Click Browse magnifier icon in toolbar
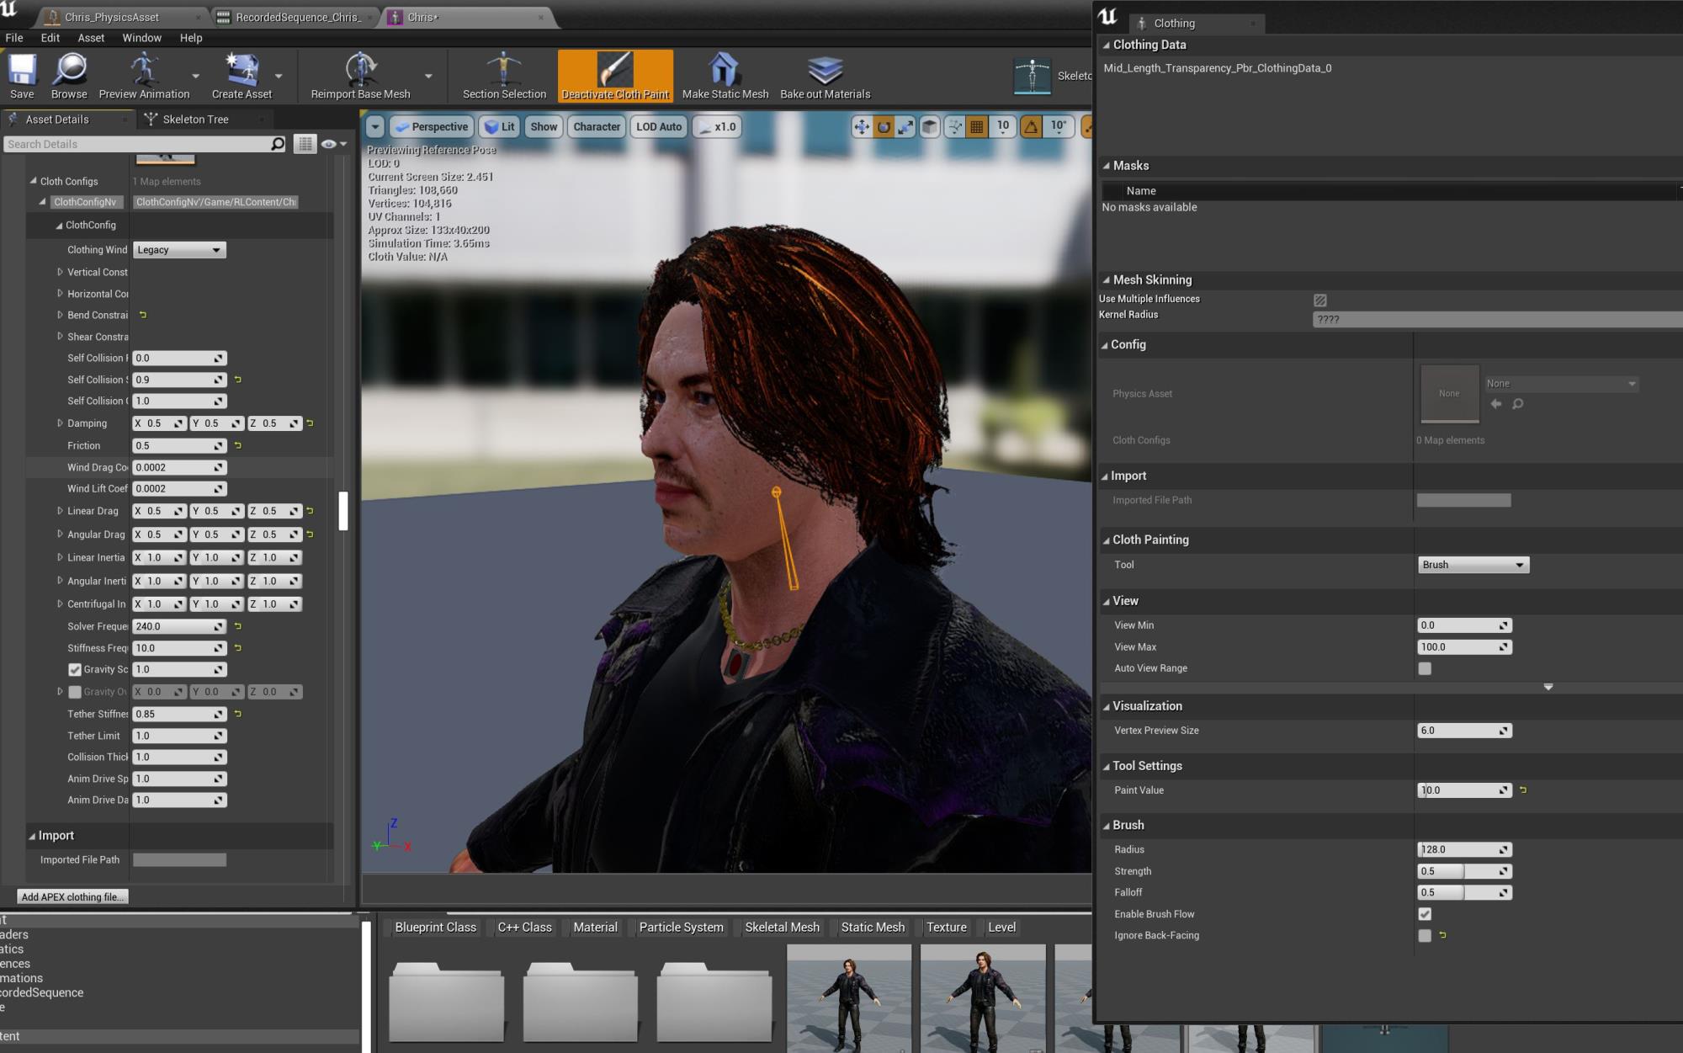Viewport: 1683px width, 1053px height. (69, 76)
